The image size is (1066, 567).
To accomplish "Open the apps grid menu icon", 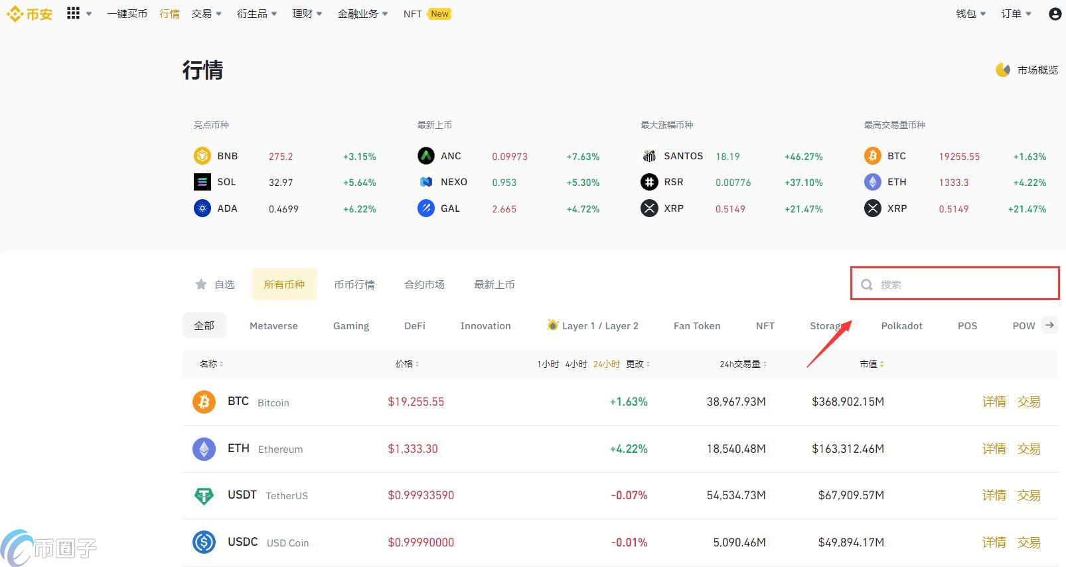I will [73, 13].
